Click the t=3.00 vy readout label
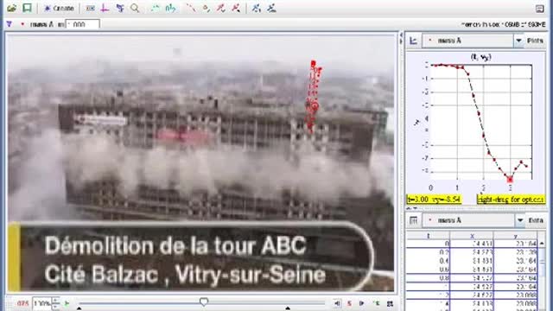The height and width of the screenshot is (311, 553). (x=434, y=200)
